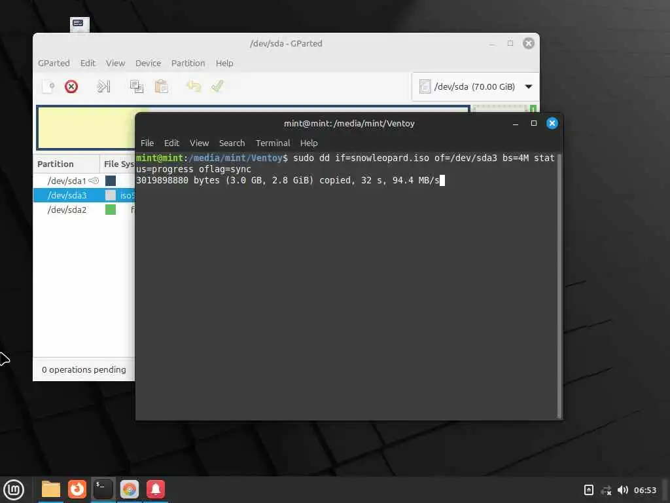Click the "3019898880 bytes" output line
This screenshot has height=503, width=670.
point(288,181)
